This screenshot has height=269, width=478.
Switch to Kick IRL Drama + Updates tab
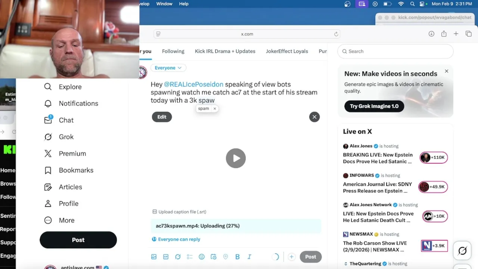225,51
